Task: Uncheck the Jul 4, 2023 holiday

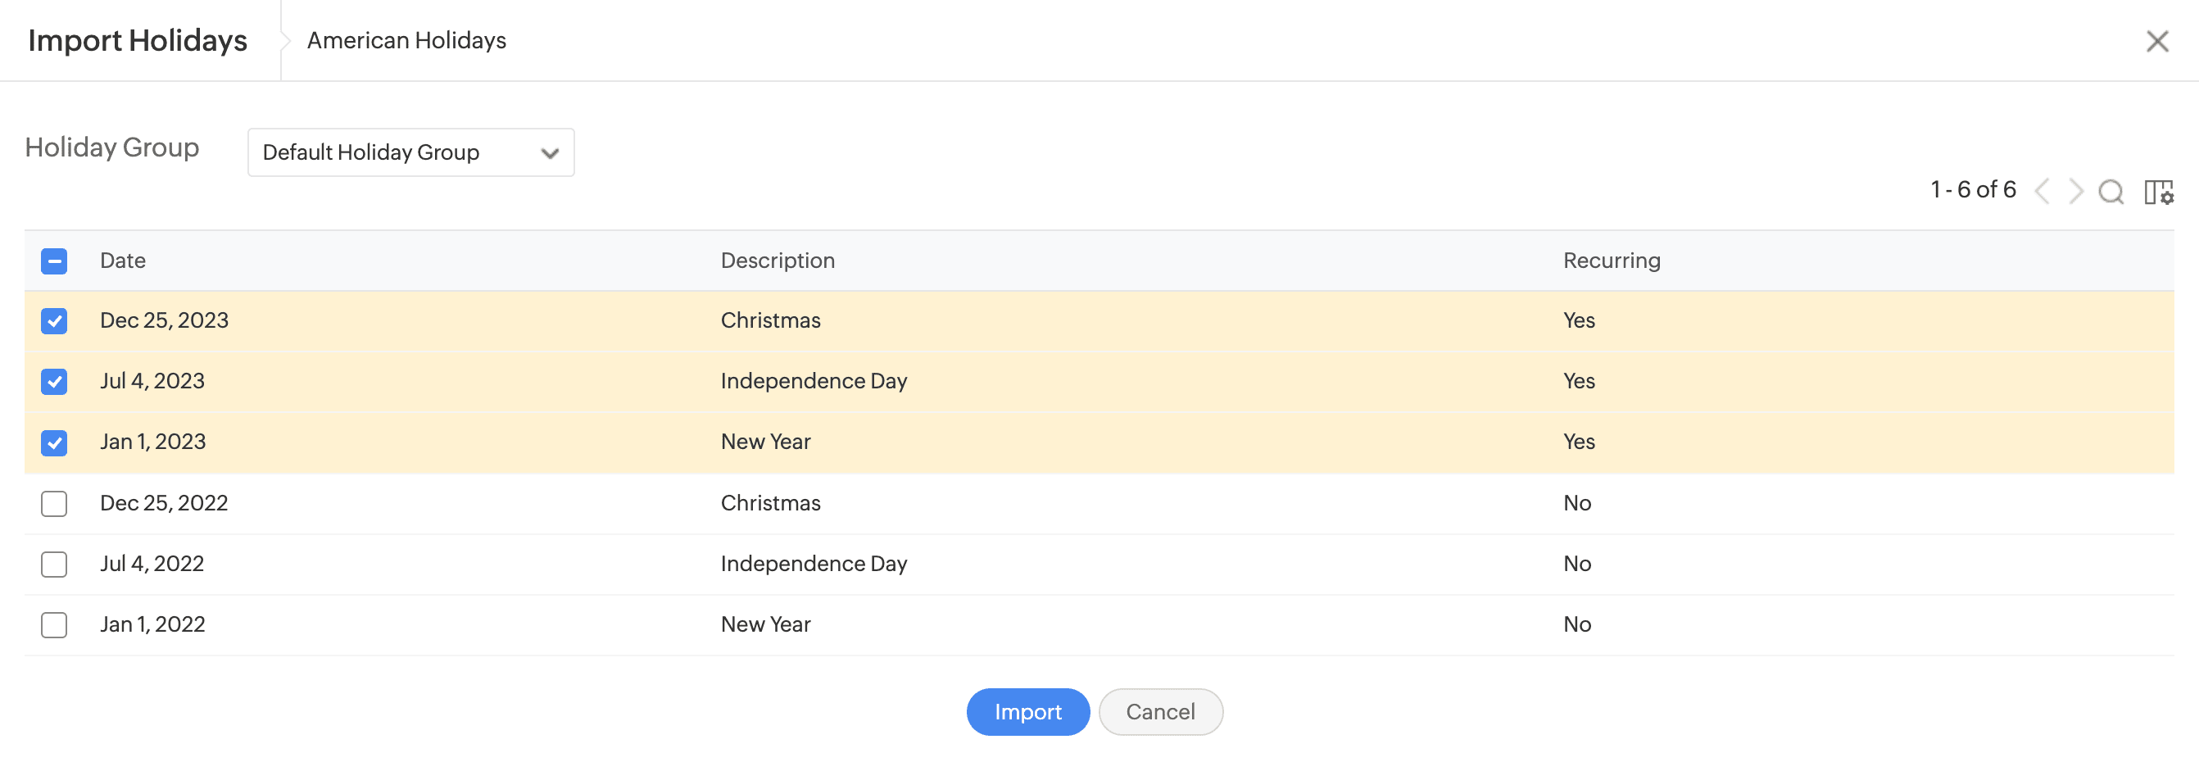Action: point(54,382)
